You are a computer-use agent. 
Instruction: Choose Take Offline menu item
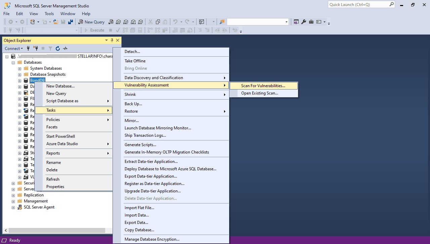click(171, 61)
